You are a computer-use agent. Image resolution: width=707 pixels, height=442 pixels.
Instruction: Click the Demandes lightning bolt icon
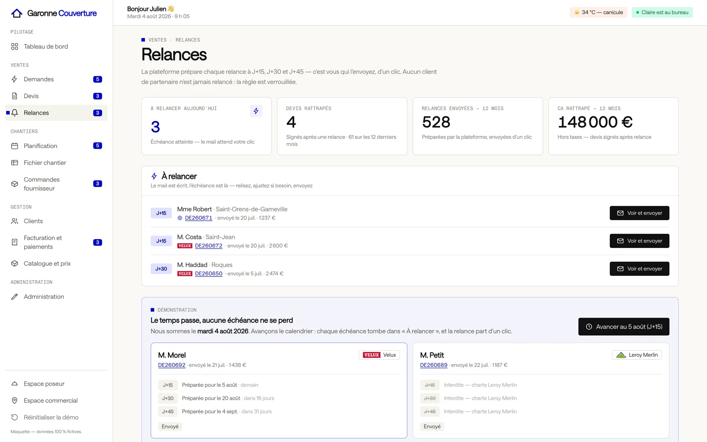click(15, 79)
